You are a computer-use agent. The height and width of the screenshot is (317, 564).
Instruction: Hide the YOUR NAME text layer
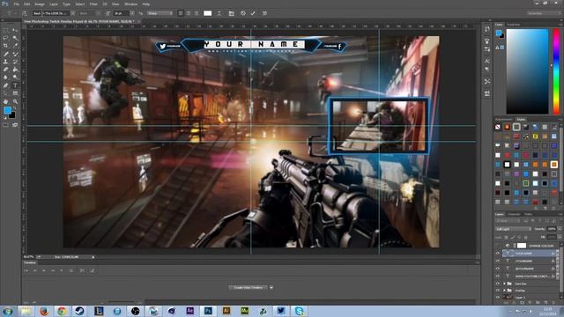pyautogui.click(x=498, y=254)
